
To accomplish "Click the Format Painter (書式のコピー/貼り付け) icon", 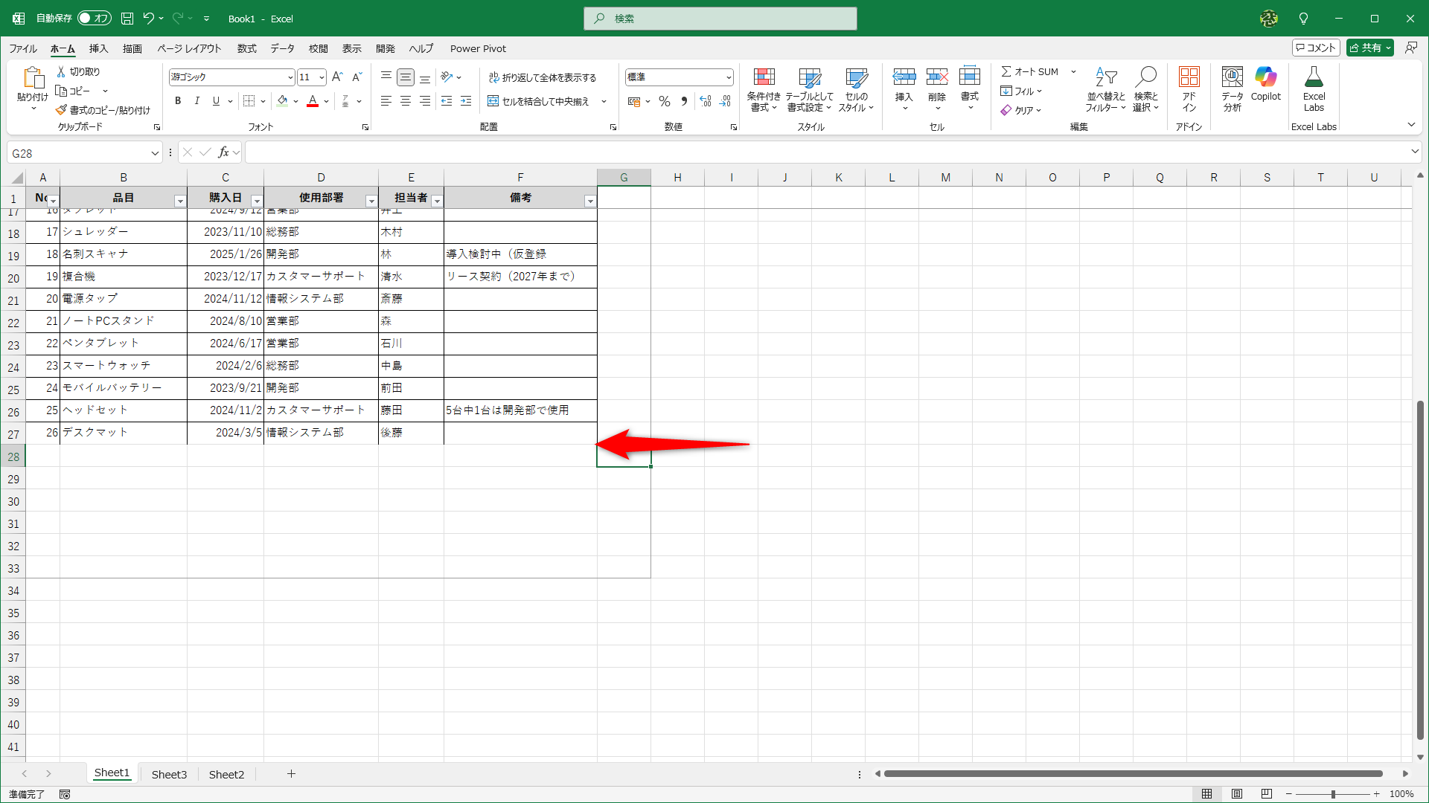I will pos(62,110).
